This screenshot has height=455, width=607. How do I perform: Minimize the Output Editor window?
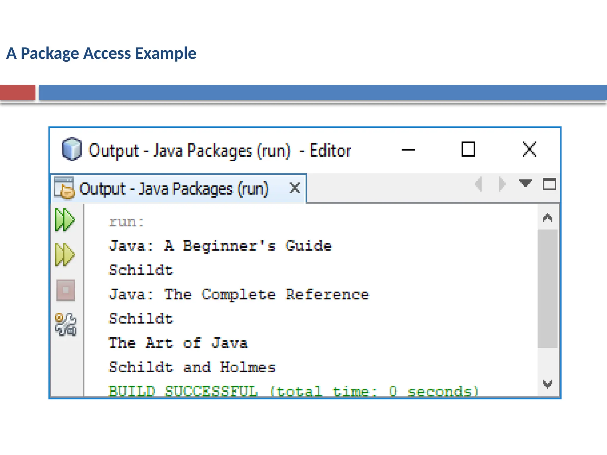pyautogui.click(x=408, y=150)
